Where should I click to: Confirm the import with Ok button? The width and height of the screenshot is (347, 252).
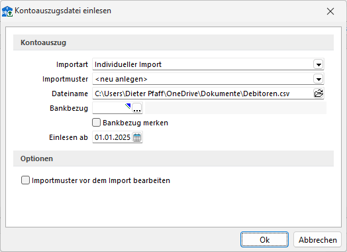[x=264, y=239]
